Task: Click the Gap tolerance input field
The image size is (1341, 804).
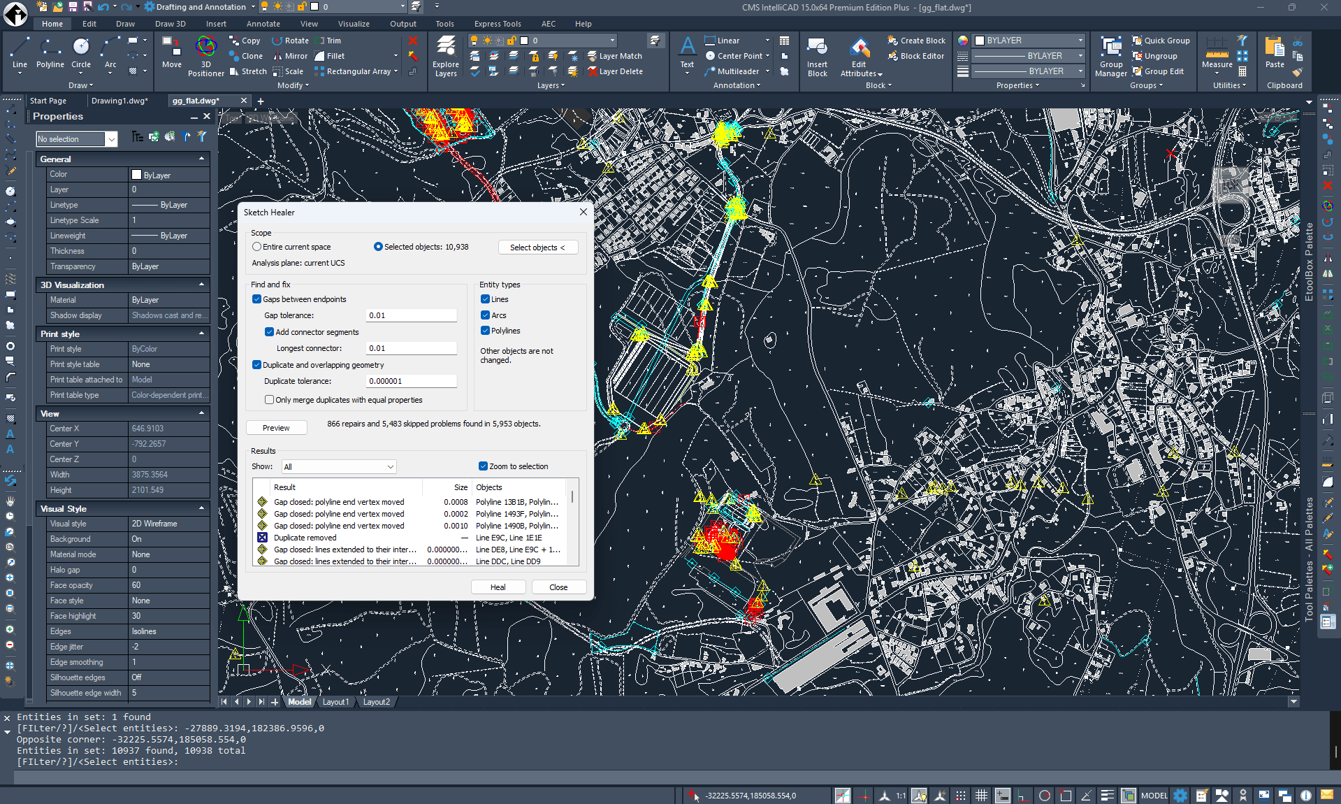Action: [412, 315]
